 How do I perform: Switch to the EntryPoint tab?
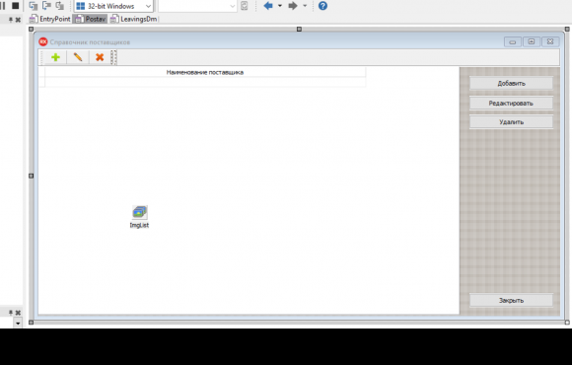coord(50,19)
